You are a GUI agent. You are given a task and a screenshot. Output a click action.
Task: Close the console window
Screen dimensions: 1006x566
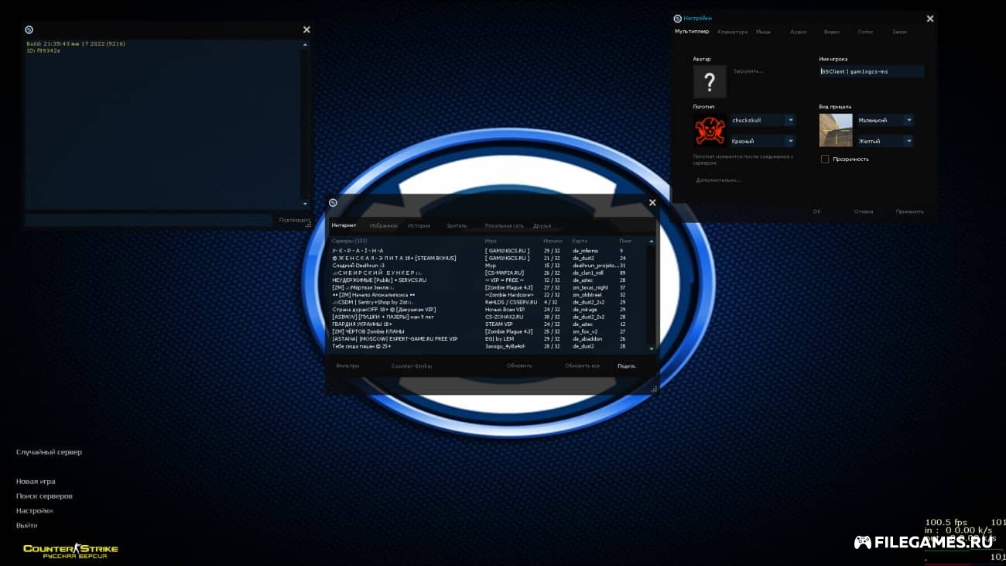(x=306, y=29)
